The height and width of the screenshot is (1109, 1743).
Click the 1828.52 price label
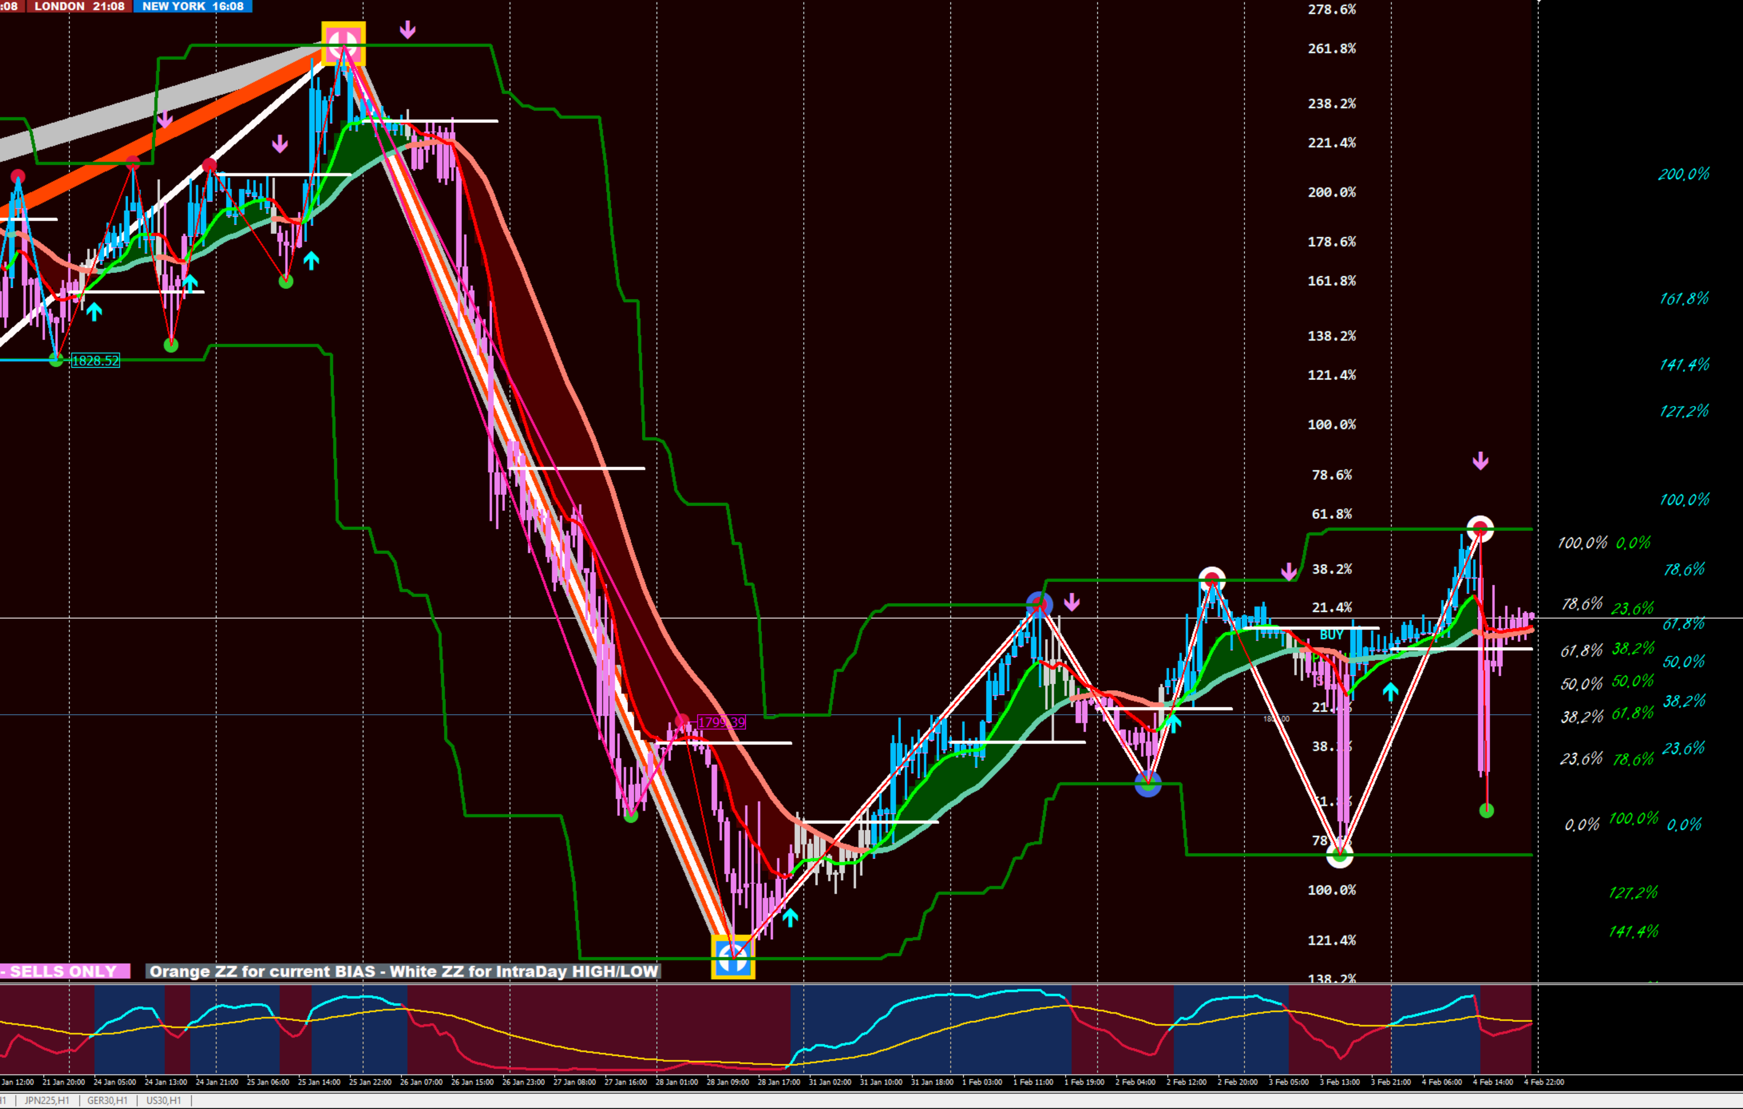pos(96,360)
